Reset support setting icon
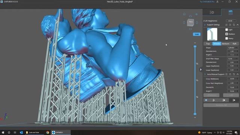Viewport: 240px width, 135px height. [x=234, y=25]
